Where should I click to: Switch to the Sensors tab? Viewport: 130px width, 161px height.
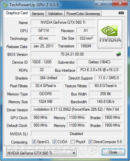pos(38,14)
